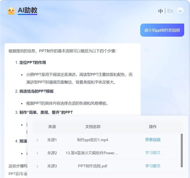190x178 pixels.
Task: Switch language to 中 (Chinese)
Action: click(x=160, y=11)
